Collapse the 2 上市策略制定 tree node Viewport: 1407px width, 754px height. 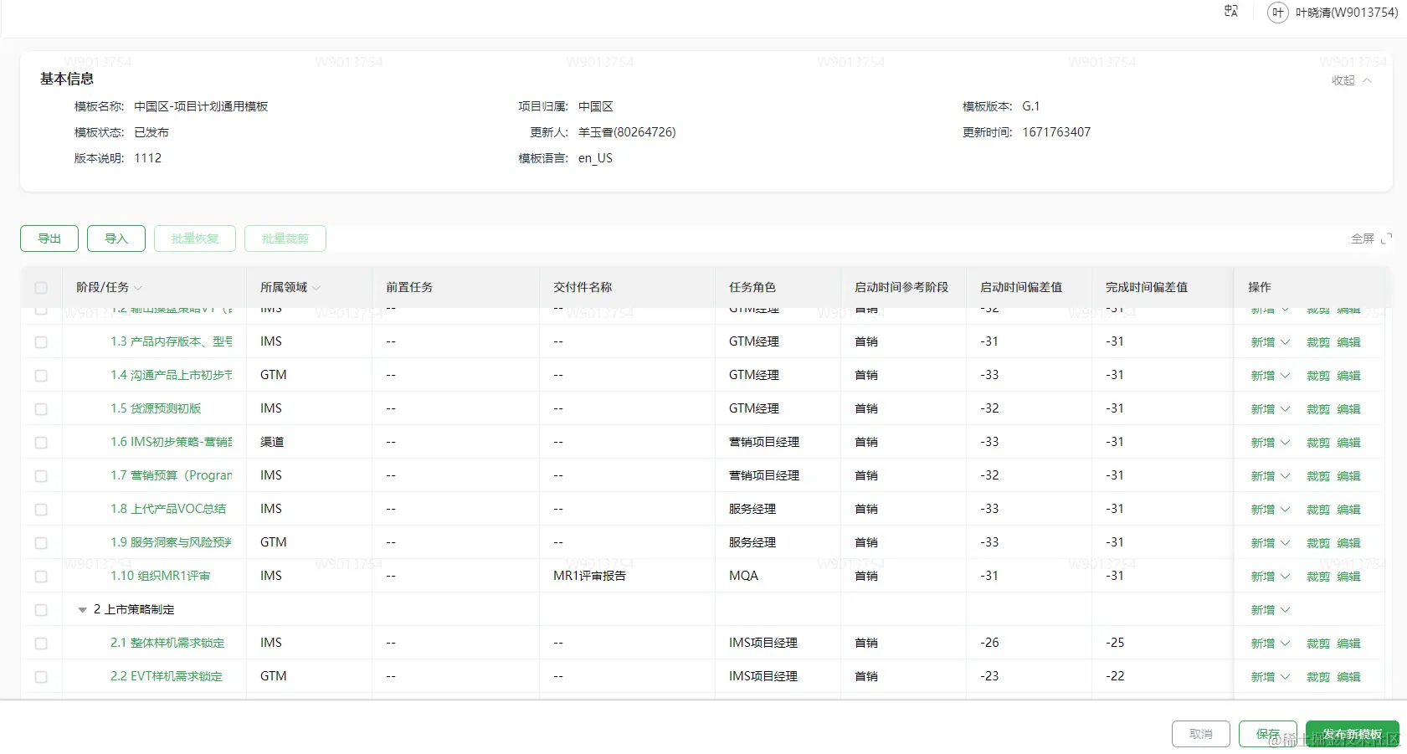[x=82, y=610]
